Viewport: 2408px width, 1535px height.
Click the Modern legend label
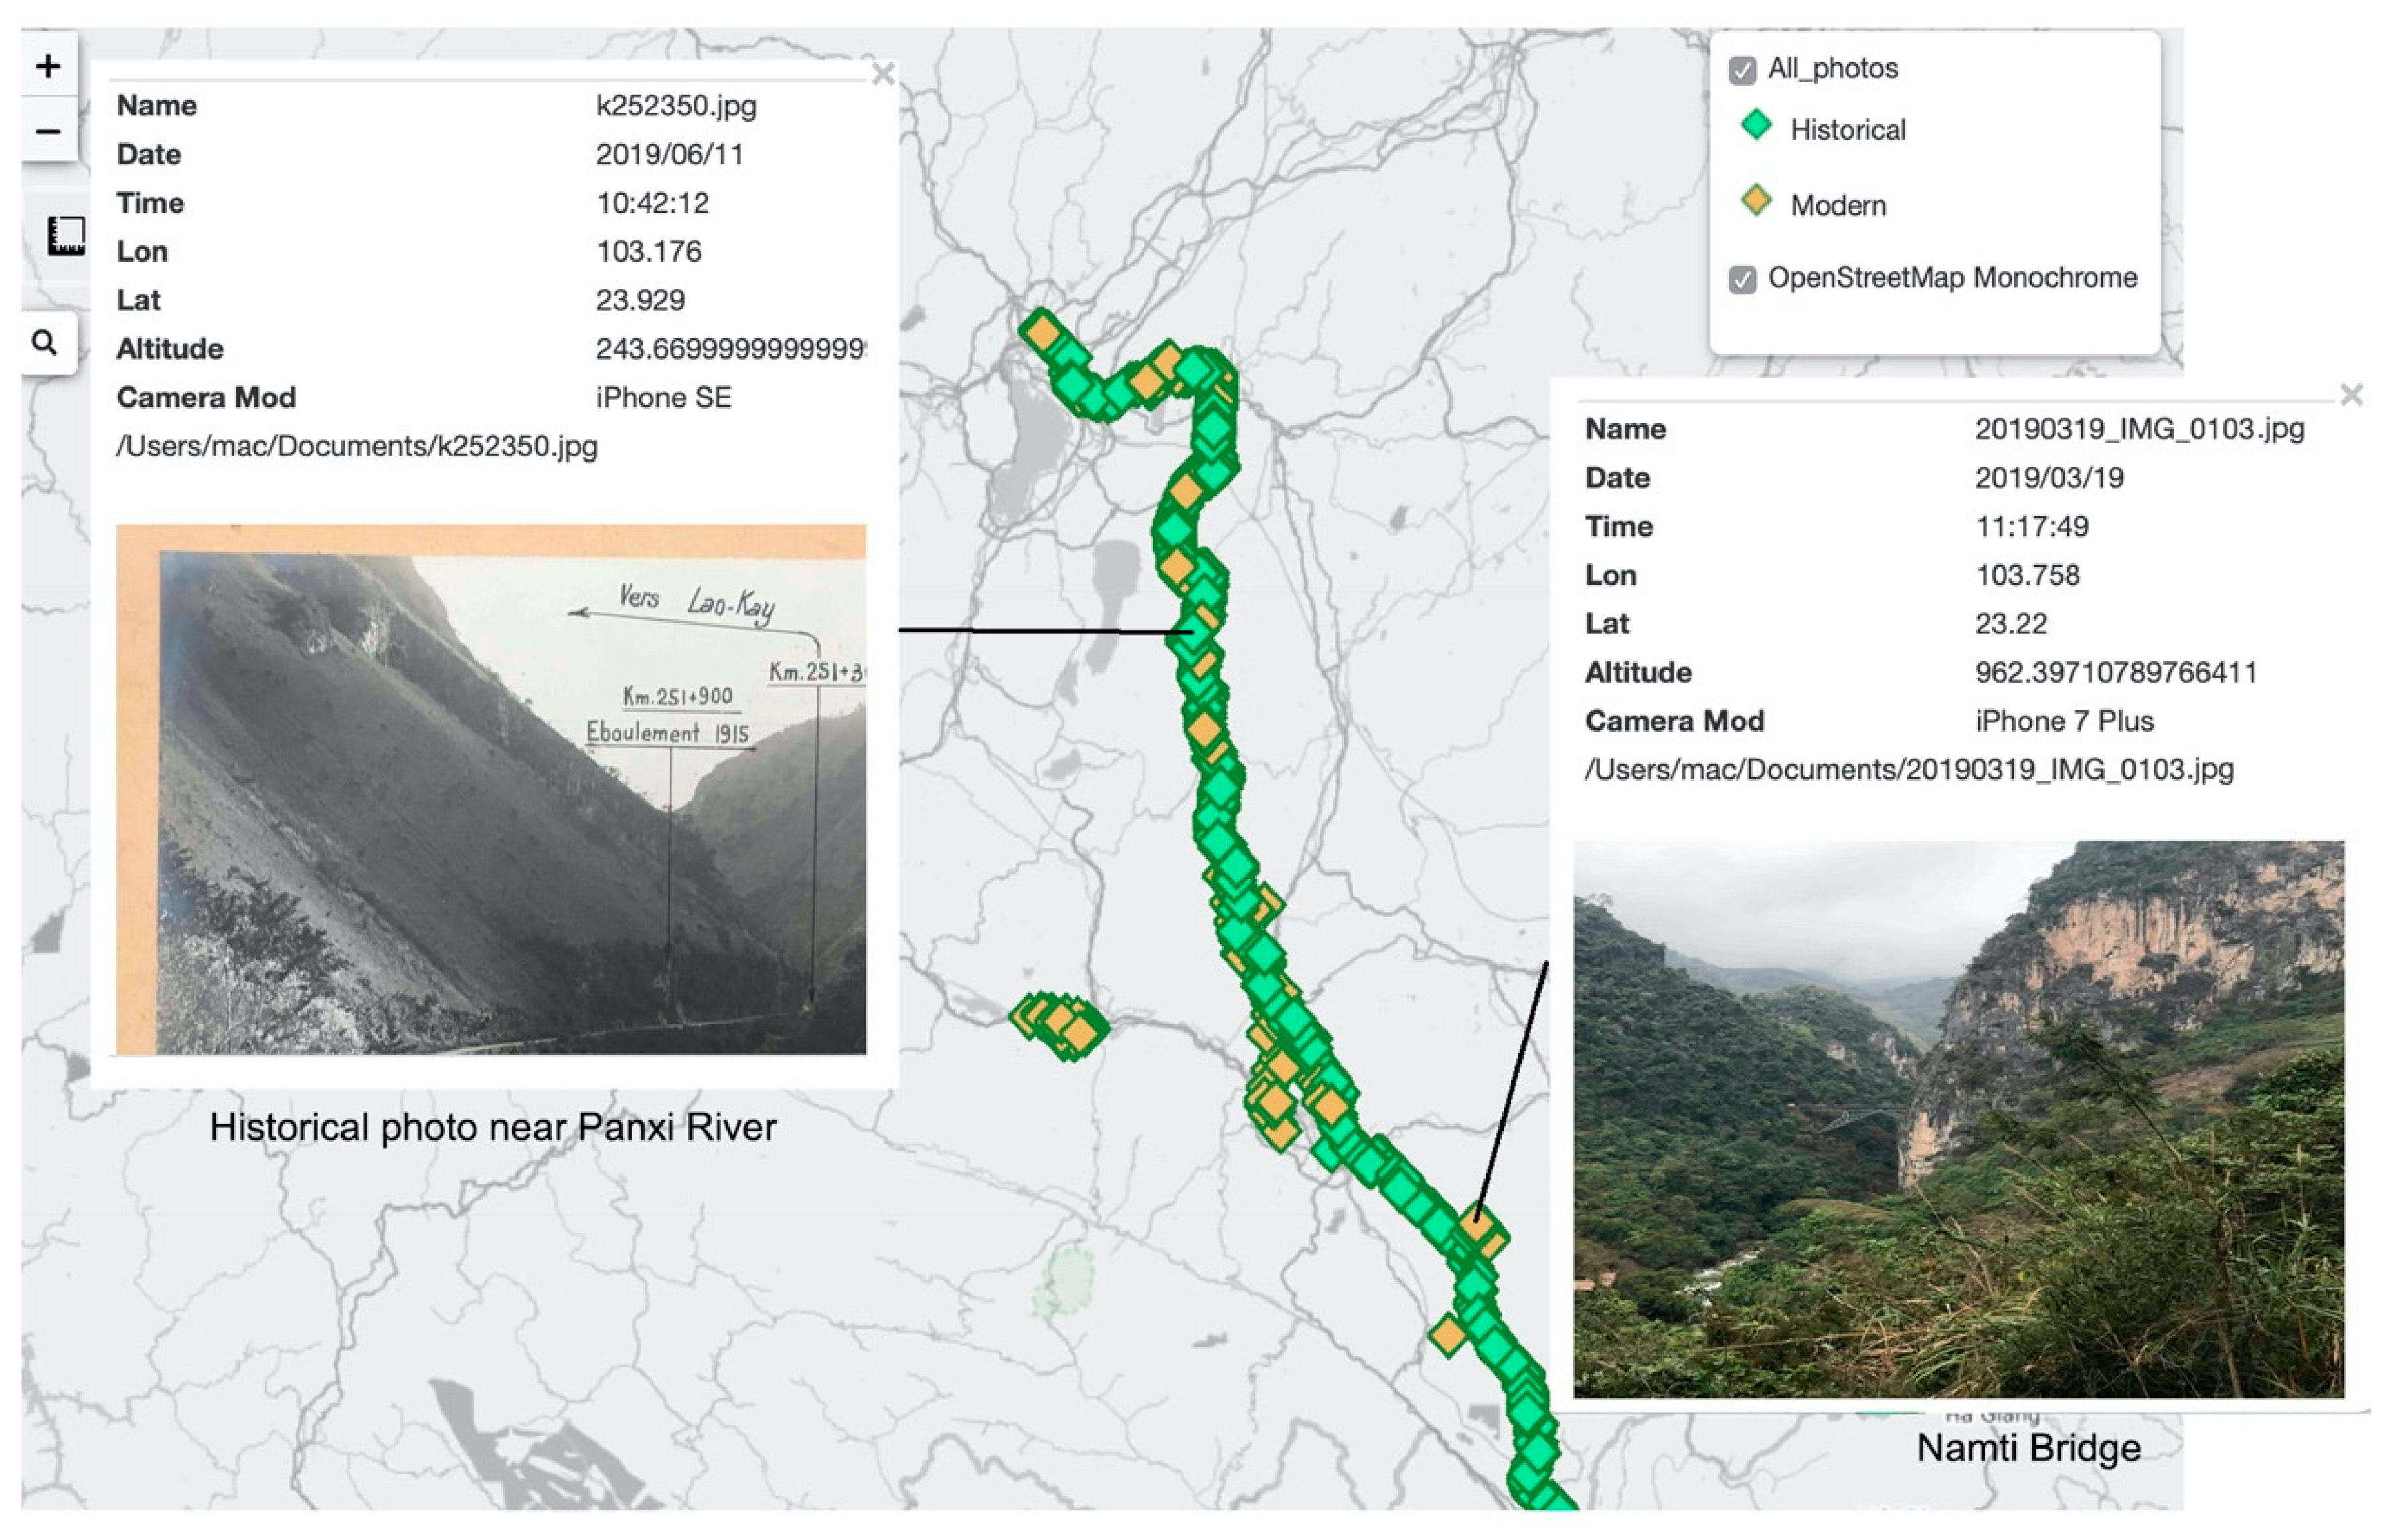pos(1838,206)
